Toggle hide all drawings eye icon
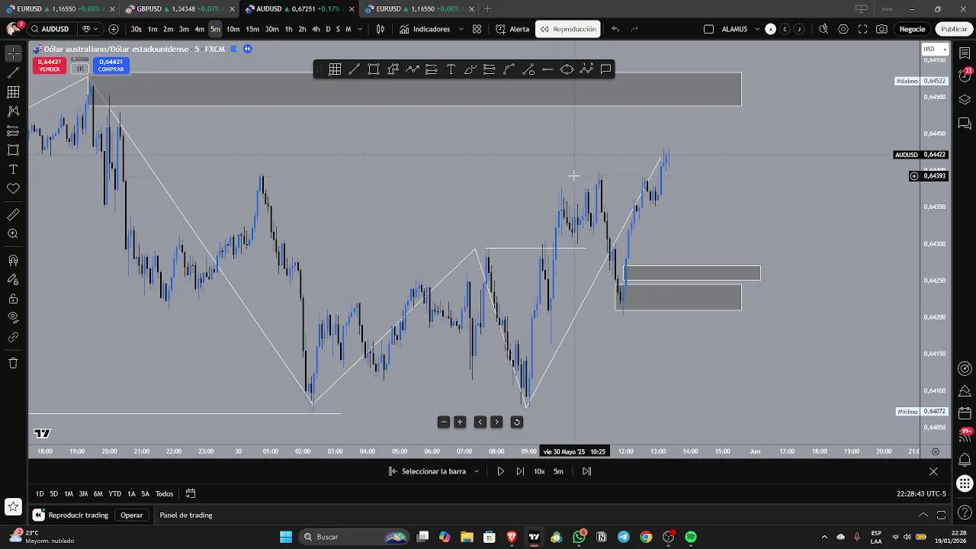Viewport: 976px width, 549px height. (13, 317)
